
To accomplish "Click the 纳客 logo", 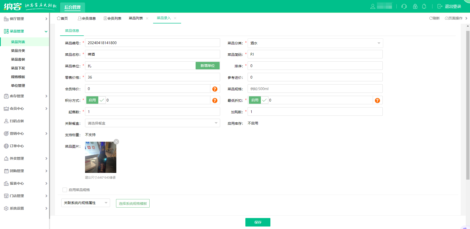I will 13,6.
